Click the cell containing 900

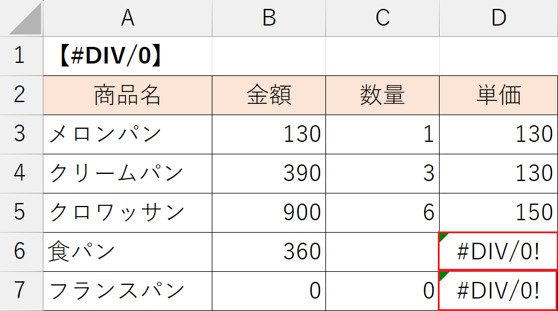[x=269, y=212]
